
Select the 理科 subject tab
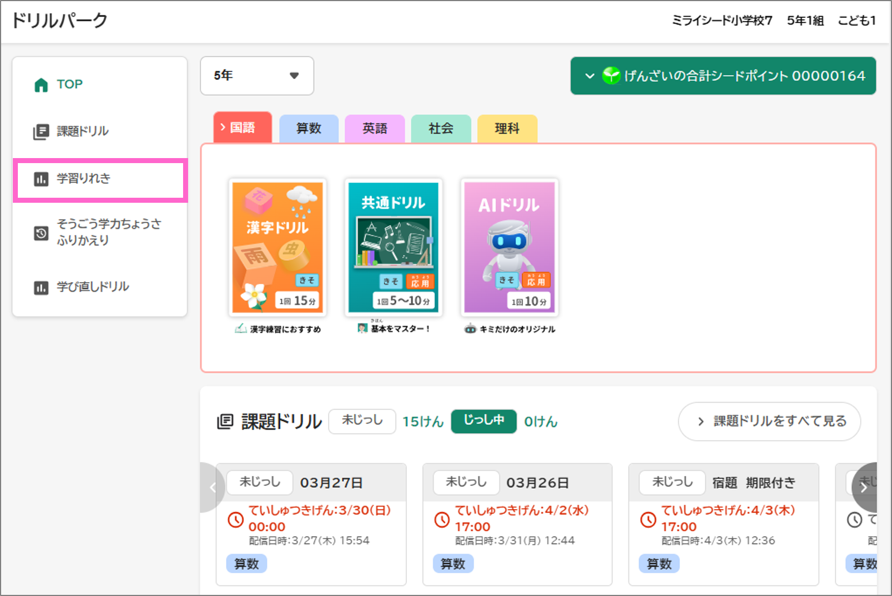507,128
